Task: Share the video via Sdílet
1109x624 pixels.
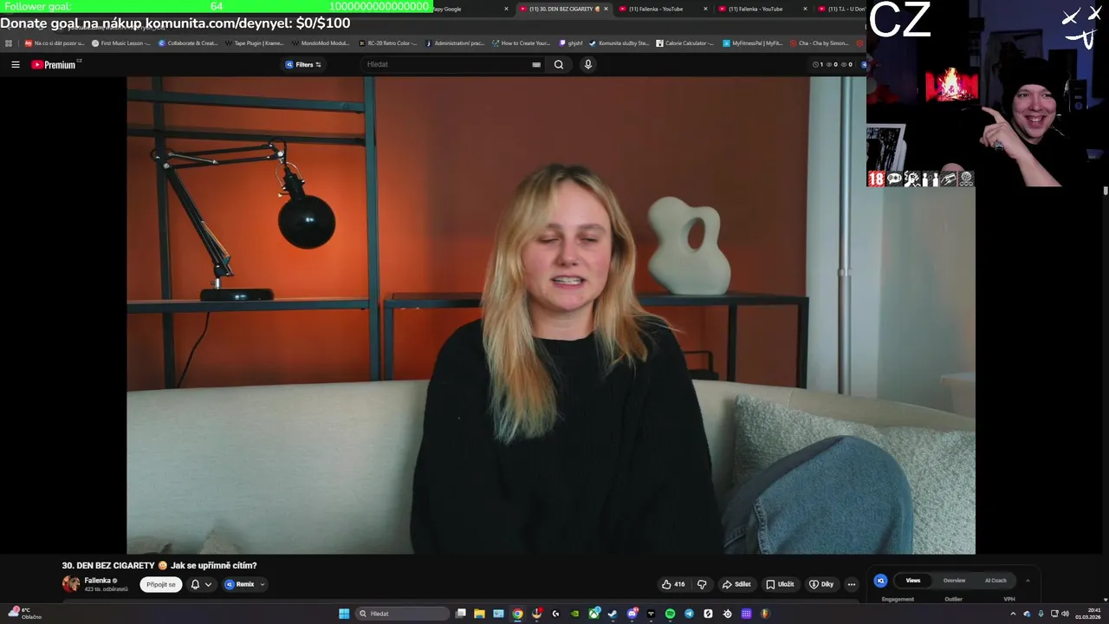Action: (x=736, y=584)
